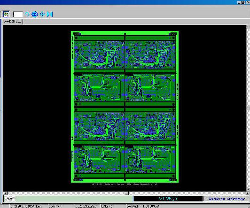
Task: Open the layer stack toolbar icon
Action: pyautogui.click(x=6, y=15)
